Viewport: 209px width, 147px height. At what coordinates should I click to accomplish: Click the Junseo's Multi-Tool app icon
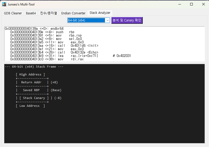(4, 4)
